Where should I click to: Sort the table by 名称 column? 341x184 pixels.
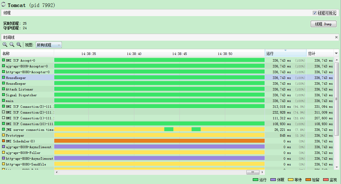pos(27,53)
